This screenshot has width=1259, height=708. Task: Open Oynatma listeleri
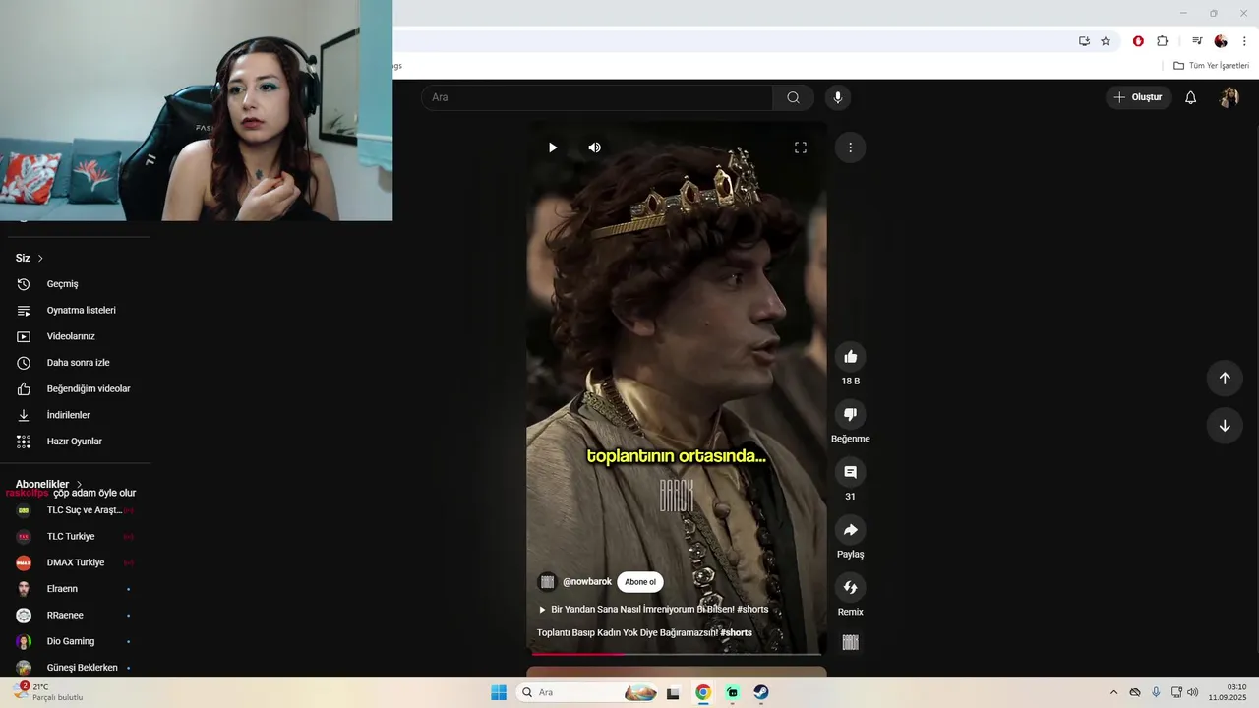[x=76, y=310]
